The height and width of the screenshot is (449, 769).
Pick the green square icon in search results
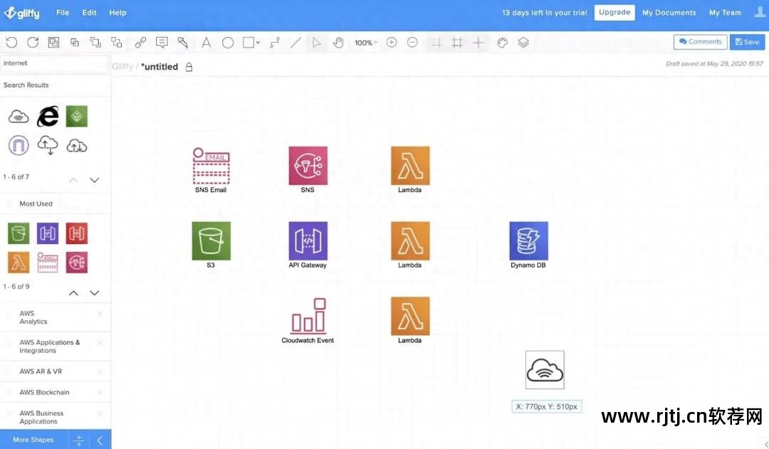tap(76, 117)
